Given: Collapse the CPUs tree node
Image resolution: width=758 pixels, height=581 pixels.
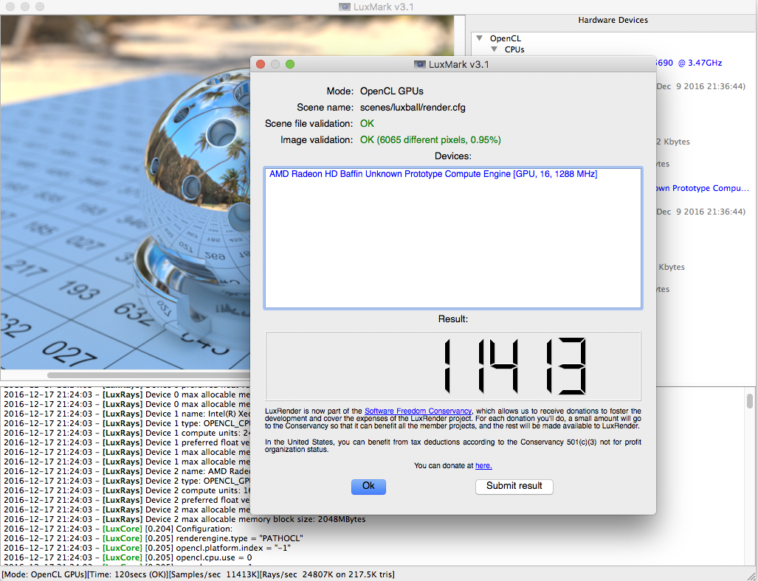Looking at the screenshot, I should [494, 49].
